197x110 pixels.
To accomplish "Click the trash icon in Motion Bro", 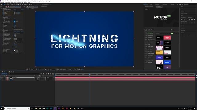I will [x=149, y=30].
